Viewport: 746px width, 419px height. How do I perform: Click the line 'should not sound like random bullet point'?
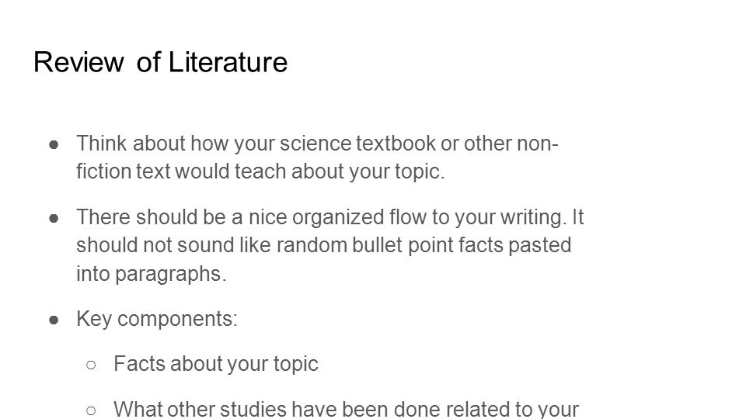pyautogui.click(x=323, y=245)
